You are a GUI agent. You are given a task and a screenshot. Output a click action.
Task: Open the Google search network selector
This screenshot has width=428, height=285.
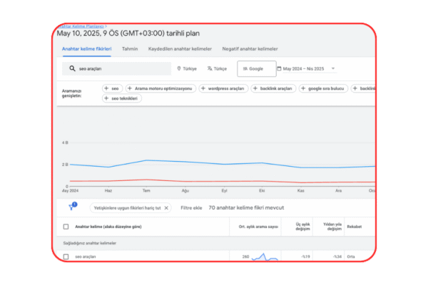click(x=255, y=68)
